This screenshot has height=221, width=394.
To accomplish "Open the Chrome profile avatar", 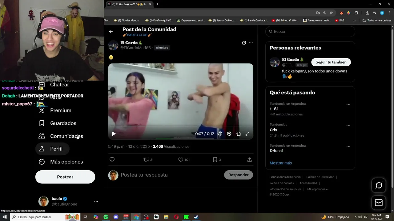I will tap(382, 13).
